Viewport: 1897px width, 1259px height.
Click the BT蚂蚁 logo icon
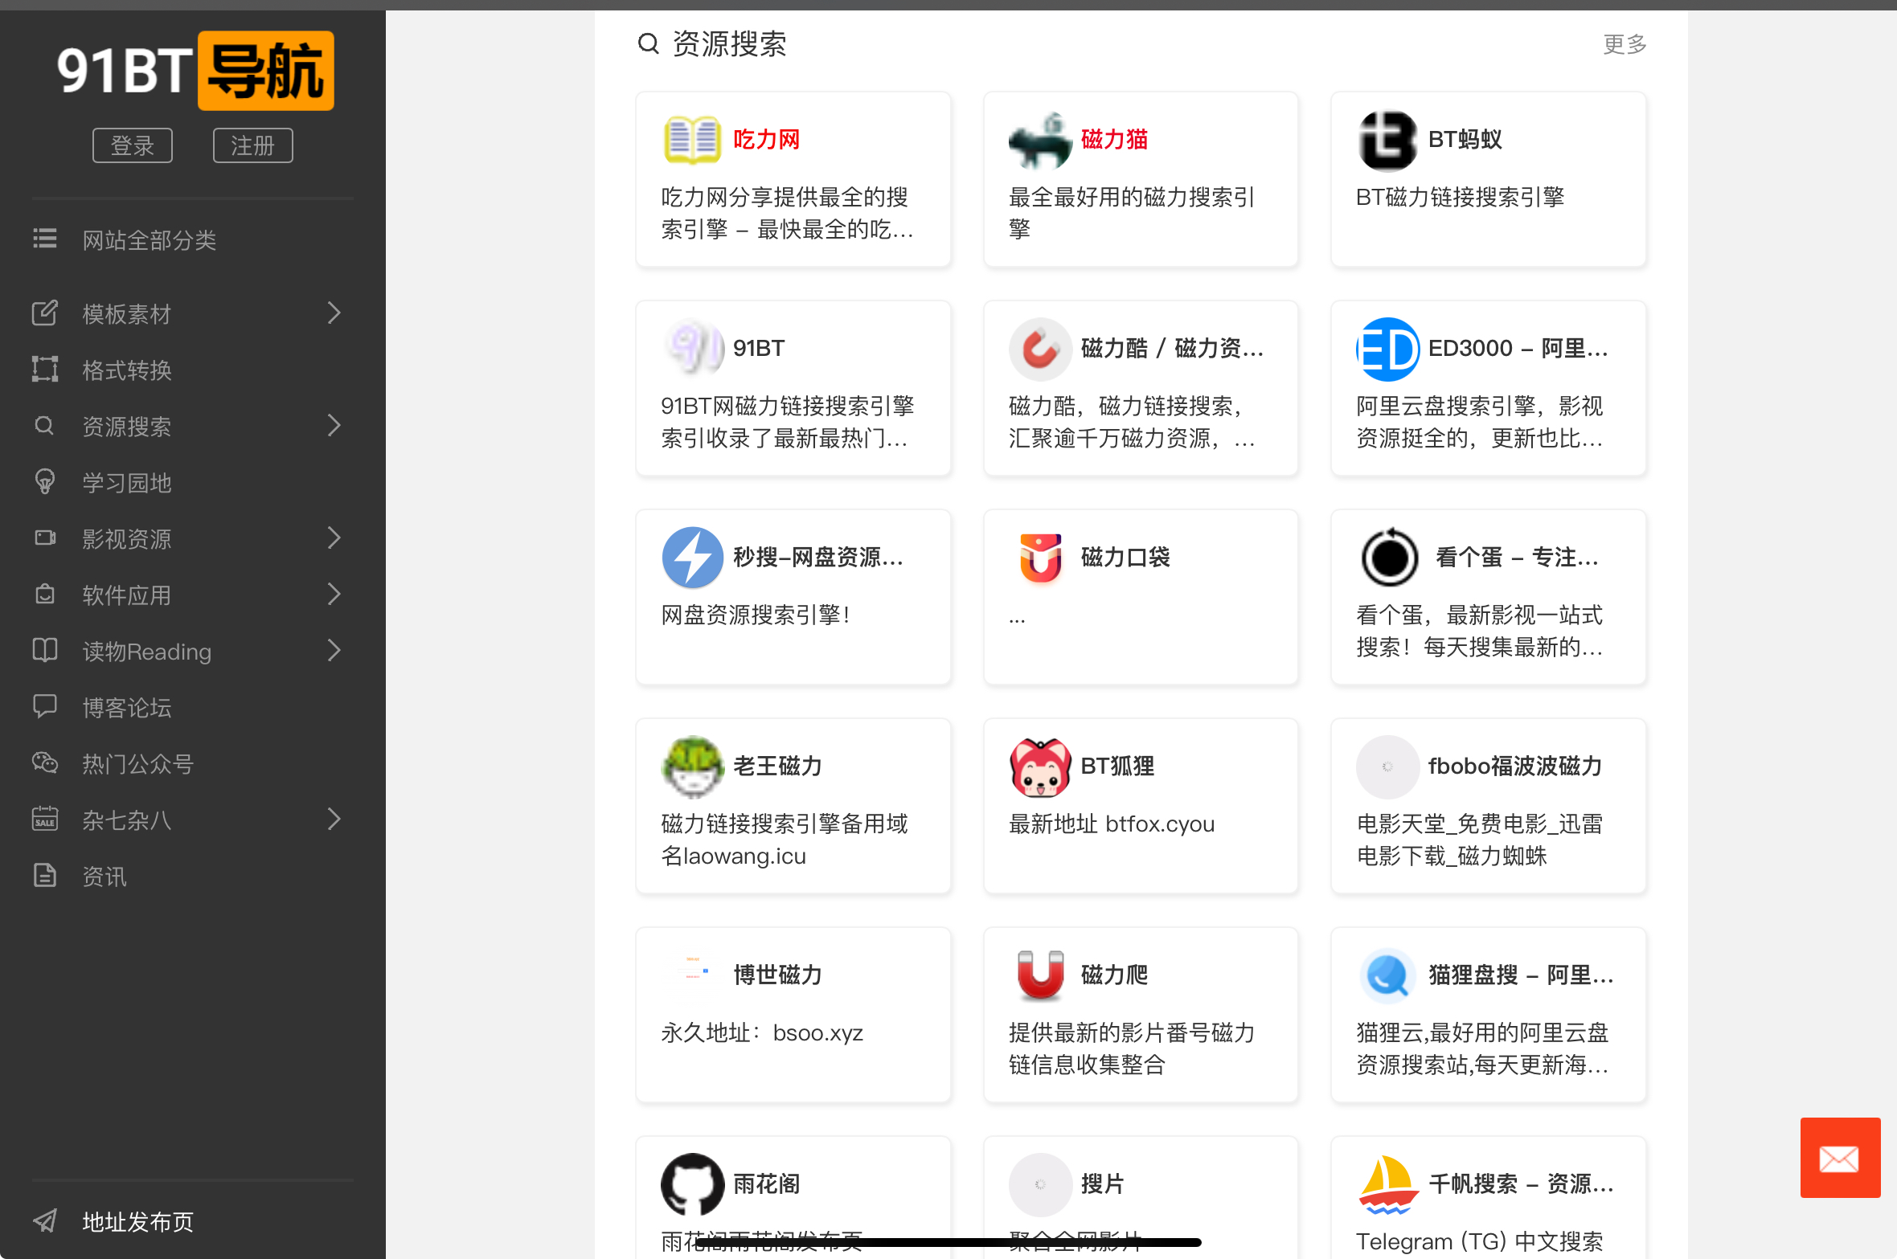point(1387,140)
